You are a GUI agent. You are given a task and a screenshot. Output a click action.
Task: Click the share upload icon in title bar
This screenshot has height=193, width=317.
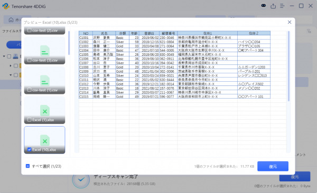pos(273,6)
